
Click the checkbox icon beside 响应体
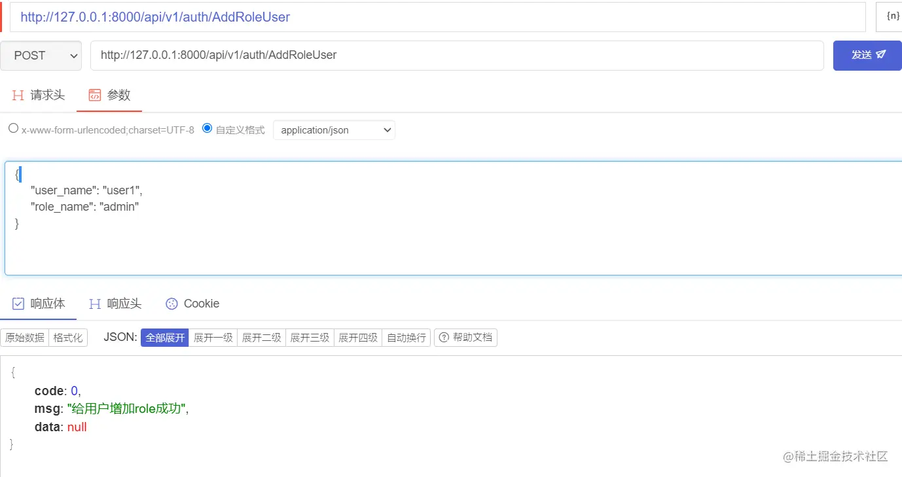pos(18,304)
